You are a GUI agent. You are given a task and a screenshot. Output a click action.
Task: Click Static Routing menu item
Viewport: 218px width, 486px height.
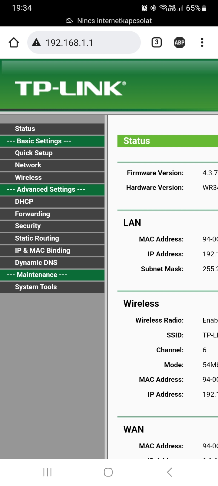tap(37, 238)
